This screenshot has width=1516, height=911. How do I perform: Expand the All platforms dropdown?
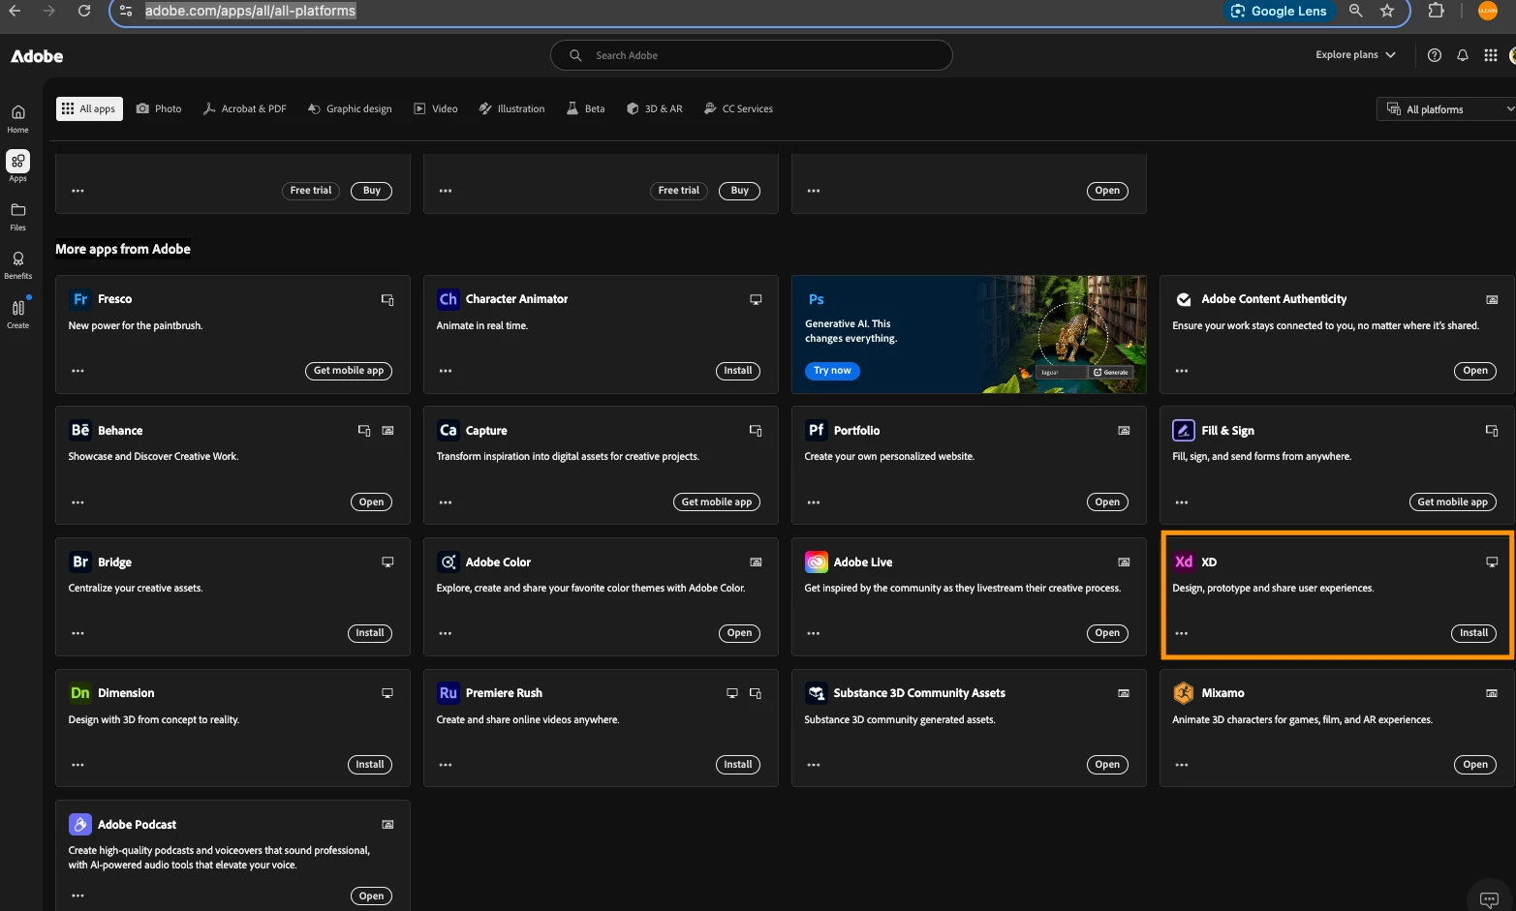1445,109
